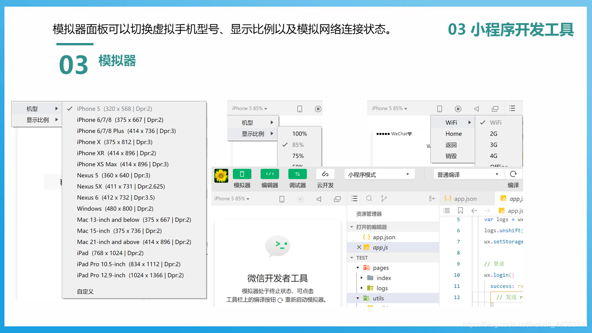Open 显示比例 item in the device list menu
The height and width of the screenshot is (333, 592).
[37, 120]
